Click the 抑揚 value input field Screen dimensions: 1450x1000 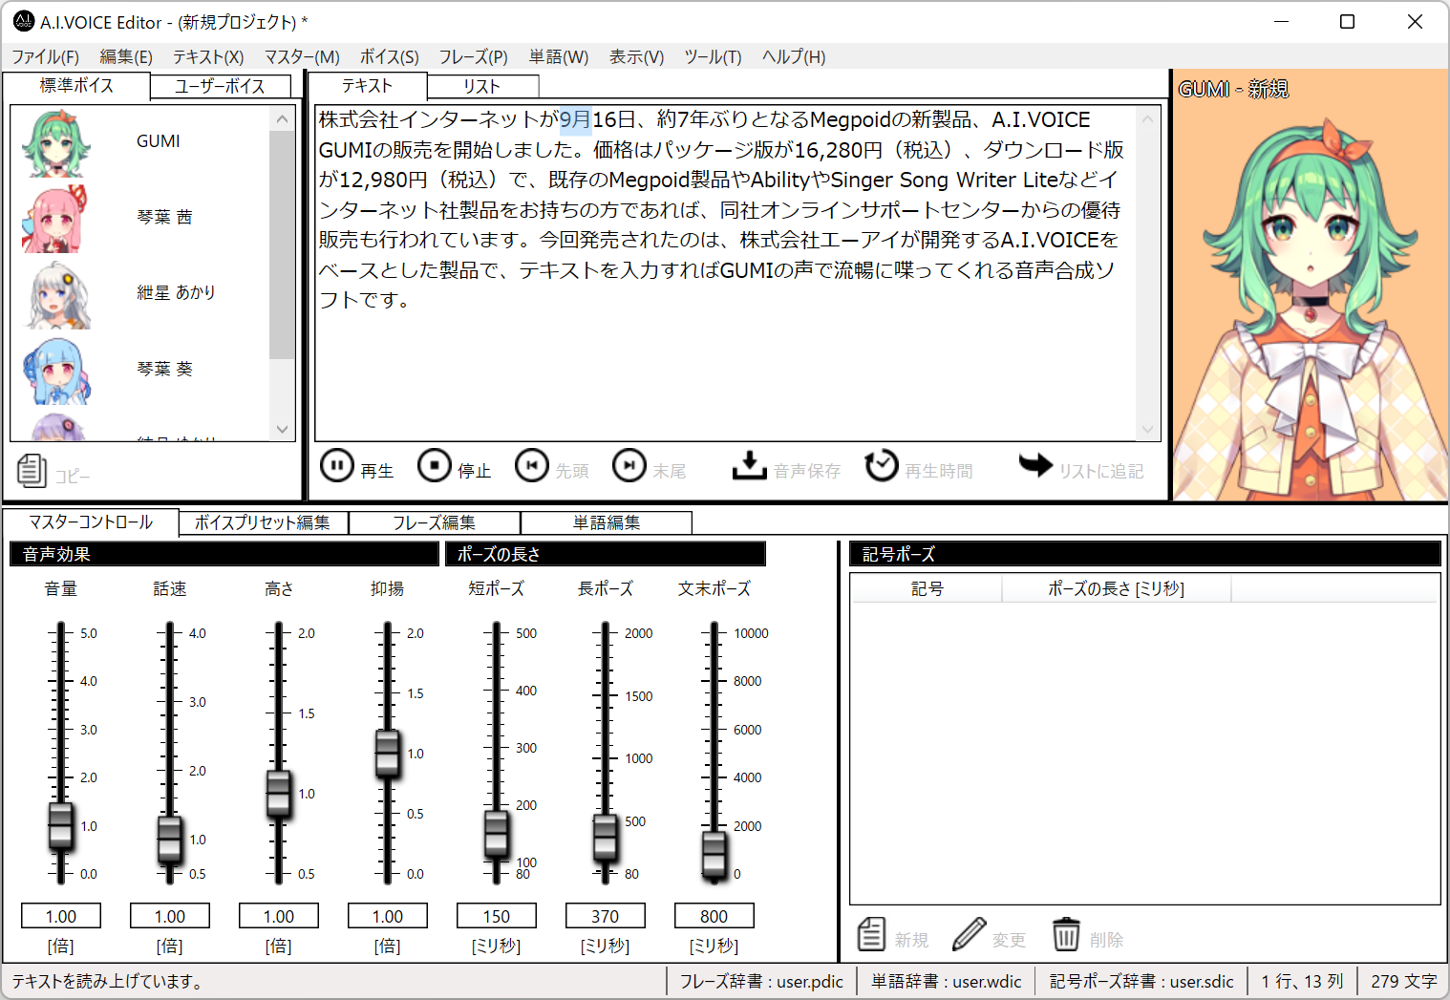pos(388,916)
